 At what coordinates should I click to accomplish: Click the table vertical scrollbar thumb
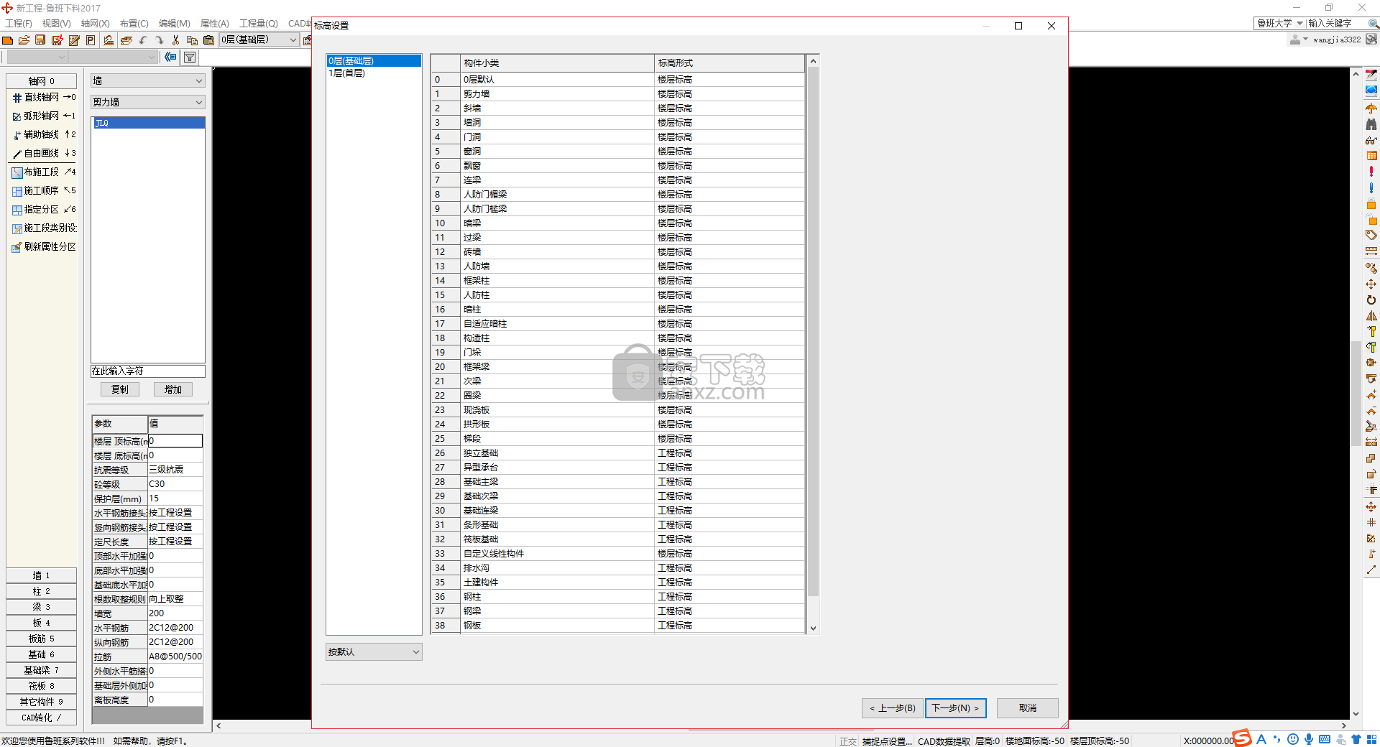(x=813, y=332)
